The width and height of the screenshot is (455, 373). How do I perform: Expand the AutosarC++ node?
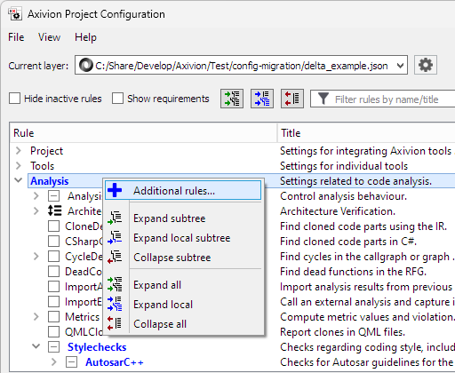[x=54, y=362]
